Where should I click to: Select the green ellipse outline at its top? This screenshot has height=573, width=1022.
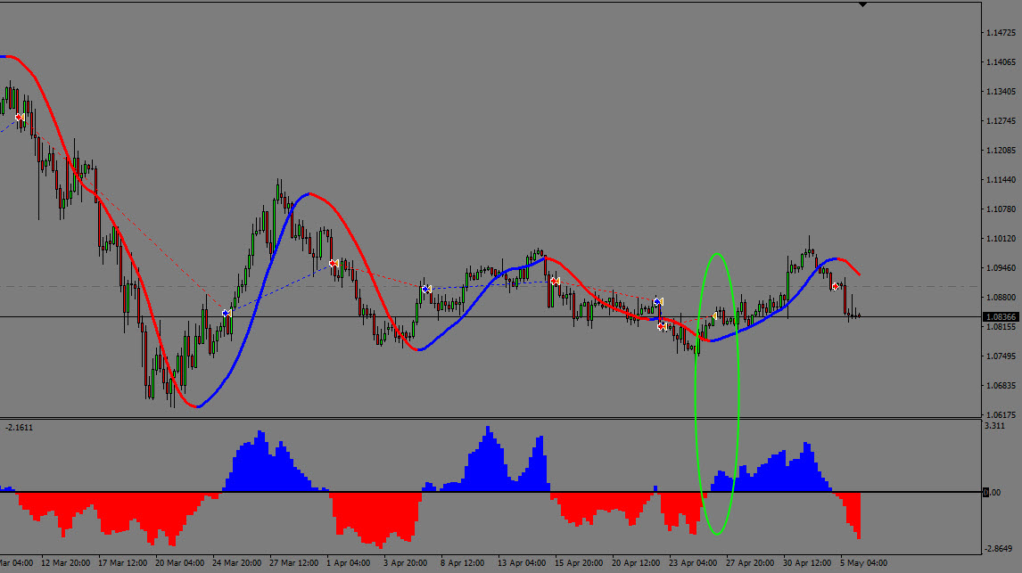716,254
